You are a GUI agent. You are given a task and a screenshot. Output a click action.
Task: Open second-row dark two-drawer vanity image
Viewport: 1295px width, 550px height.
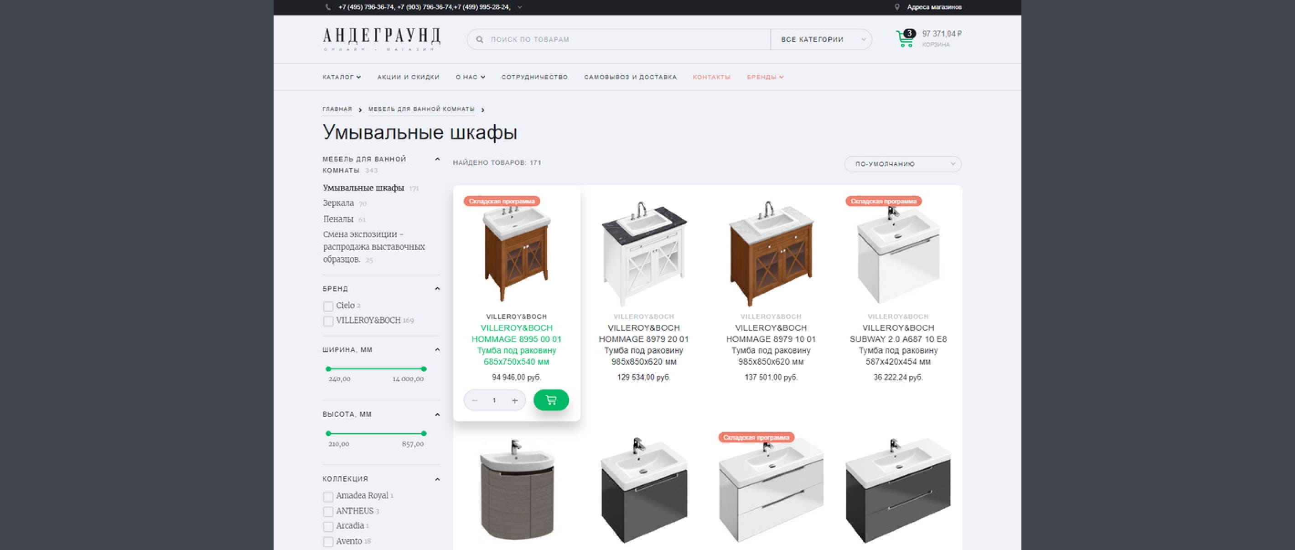898,491
